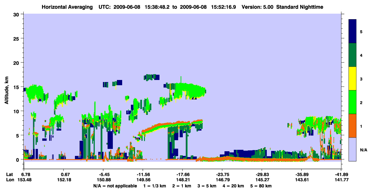Click the '2 = 1 km' legend note
The image size is (379, 194).
coord(182,186)
